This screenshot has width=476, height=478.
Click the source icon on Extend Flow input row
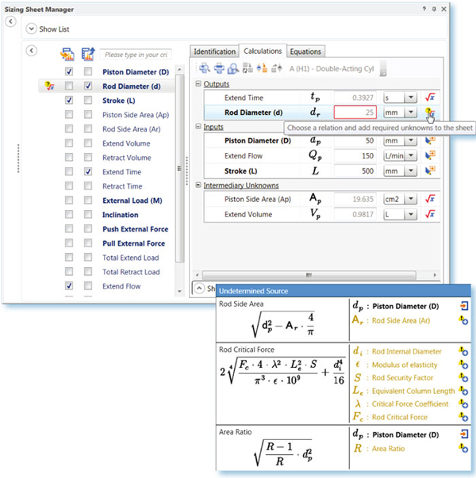[430, 155]
